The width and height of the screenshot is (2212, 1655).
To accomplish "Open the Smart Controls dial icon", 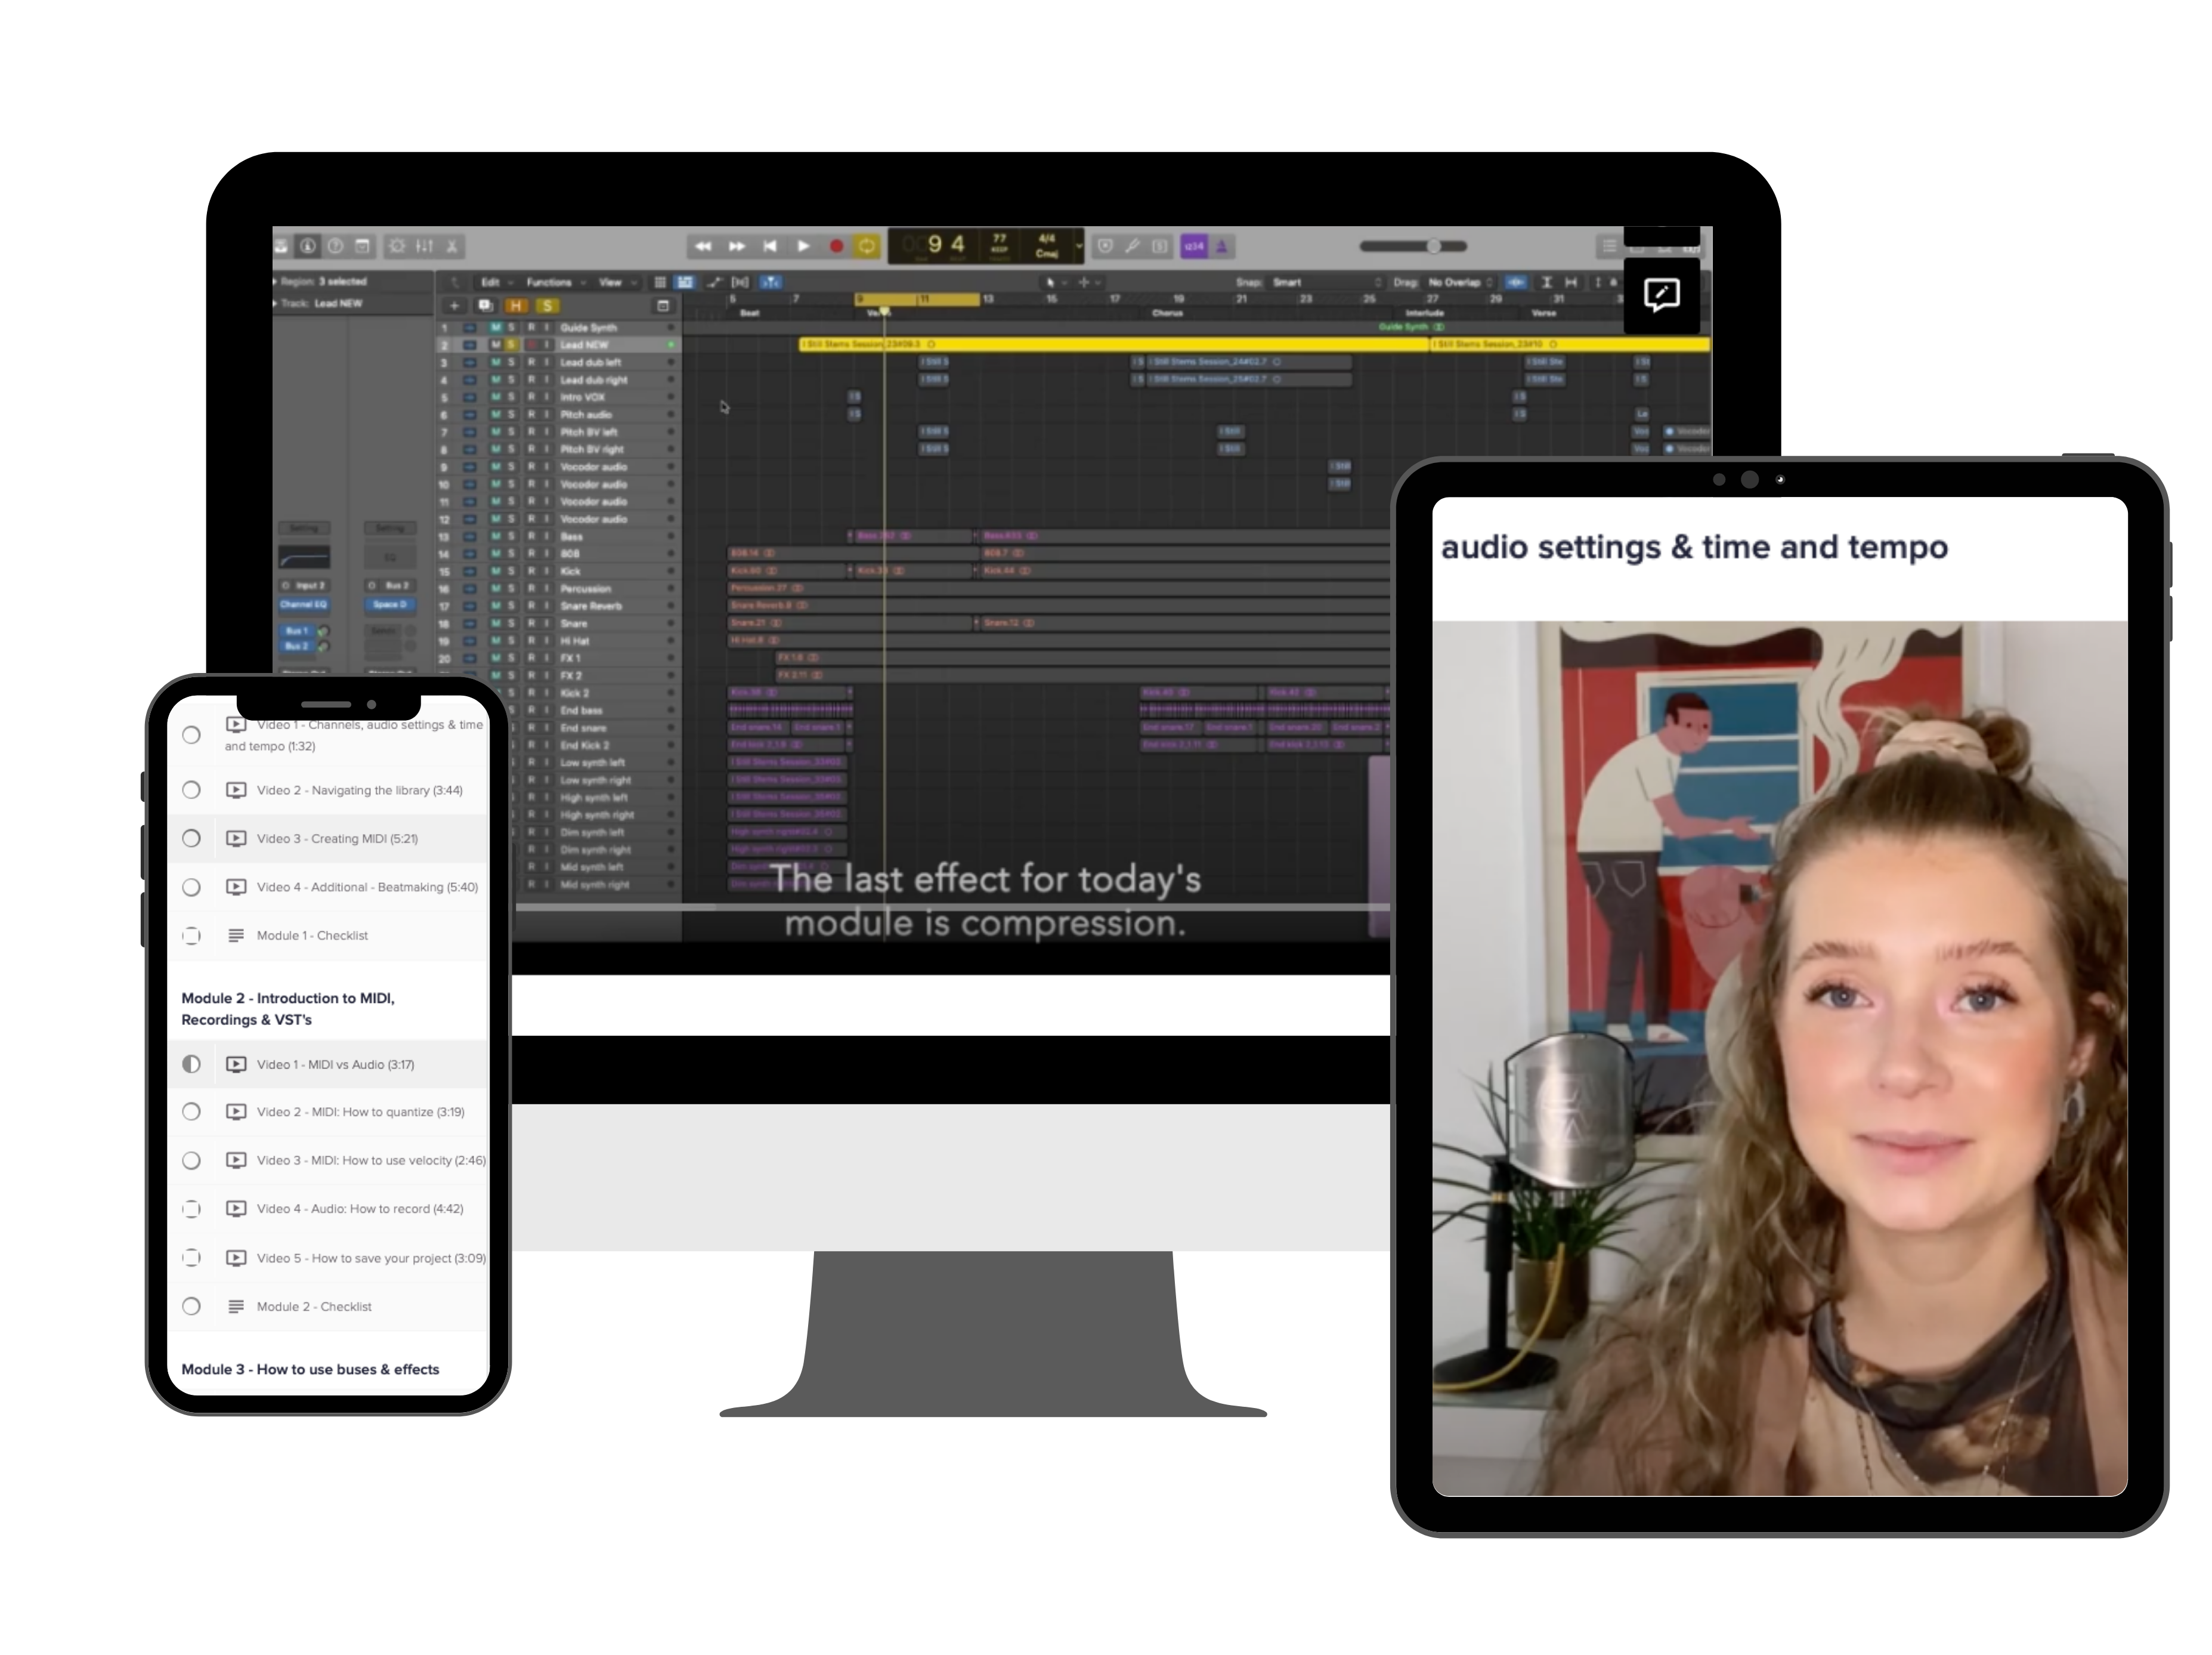I will pos(397,246).
